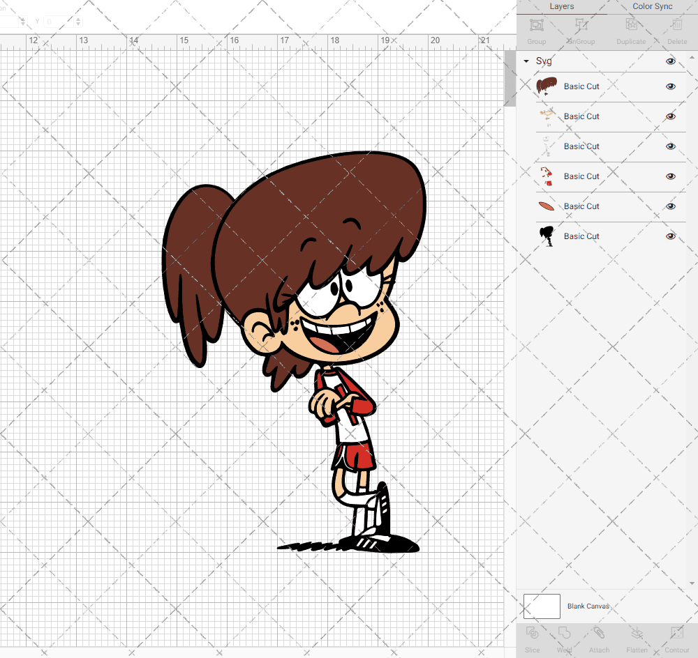Click the Flatten tool icon
The width and height of the screenshot is (698, 658).
coord(637,633)
